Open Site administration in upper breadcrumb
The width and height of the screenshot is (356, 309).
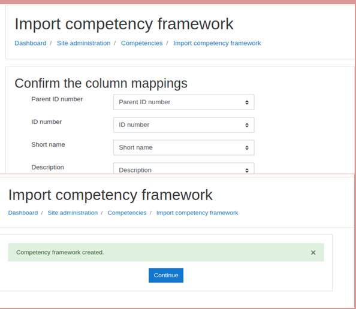83,43
